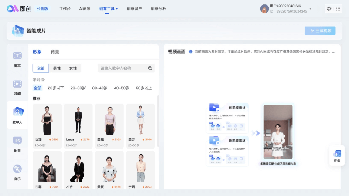Click the search magnifier icon

click(150, 68)
